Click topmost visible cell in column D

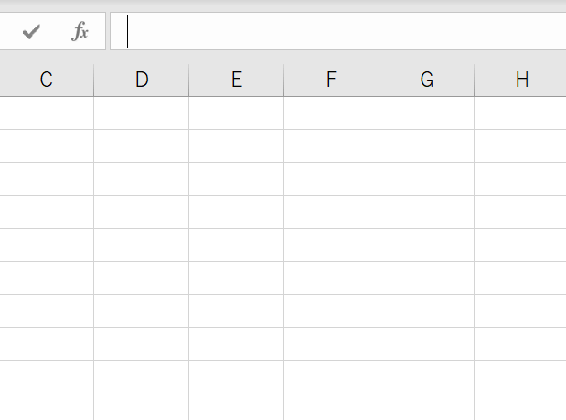(x=142, y=113)
